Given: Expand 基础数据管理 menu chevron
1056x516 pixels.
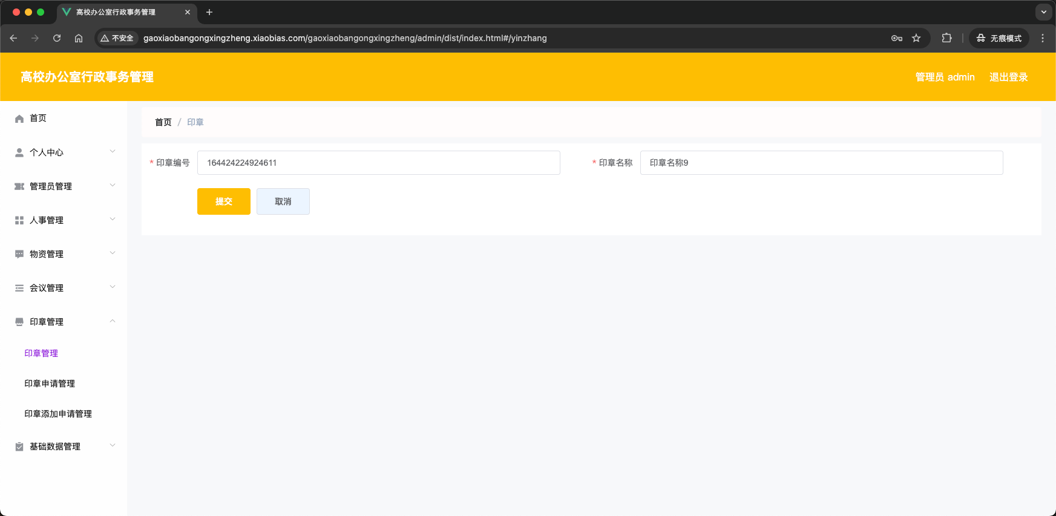Looking at the screenshot, I should (x=113, y=446).
